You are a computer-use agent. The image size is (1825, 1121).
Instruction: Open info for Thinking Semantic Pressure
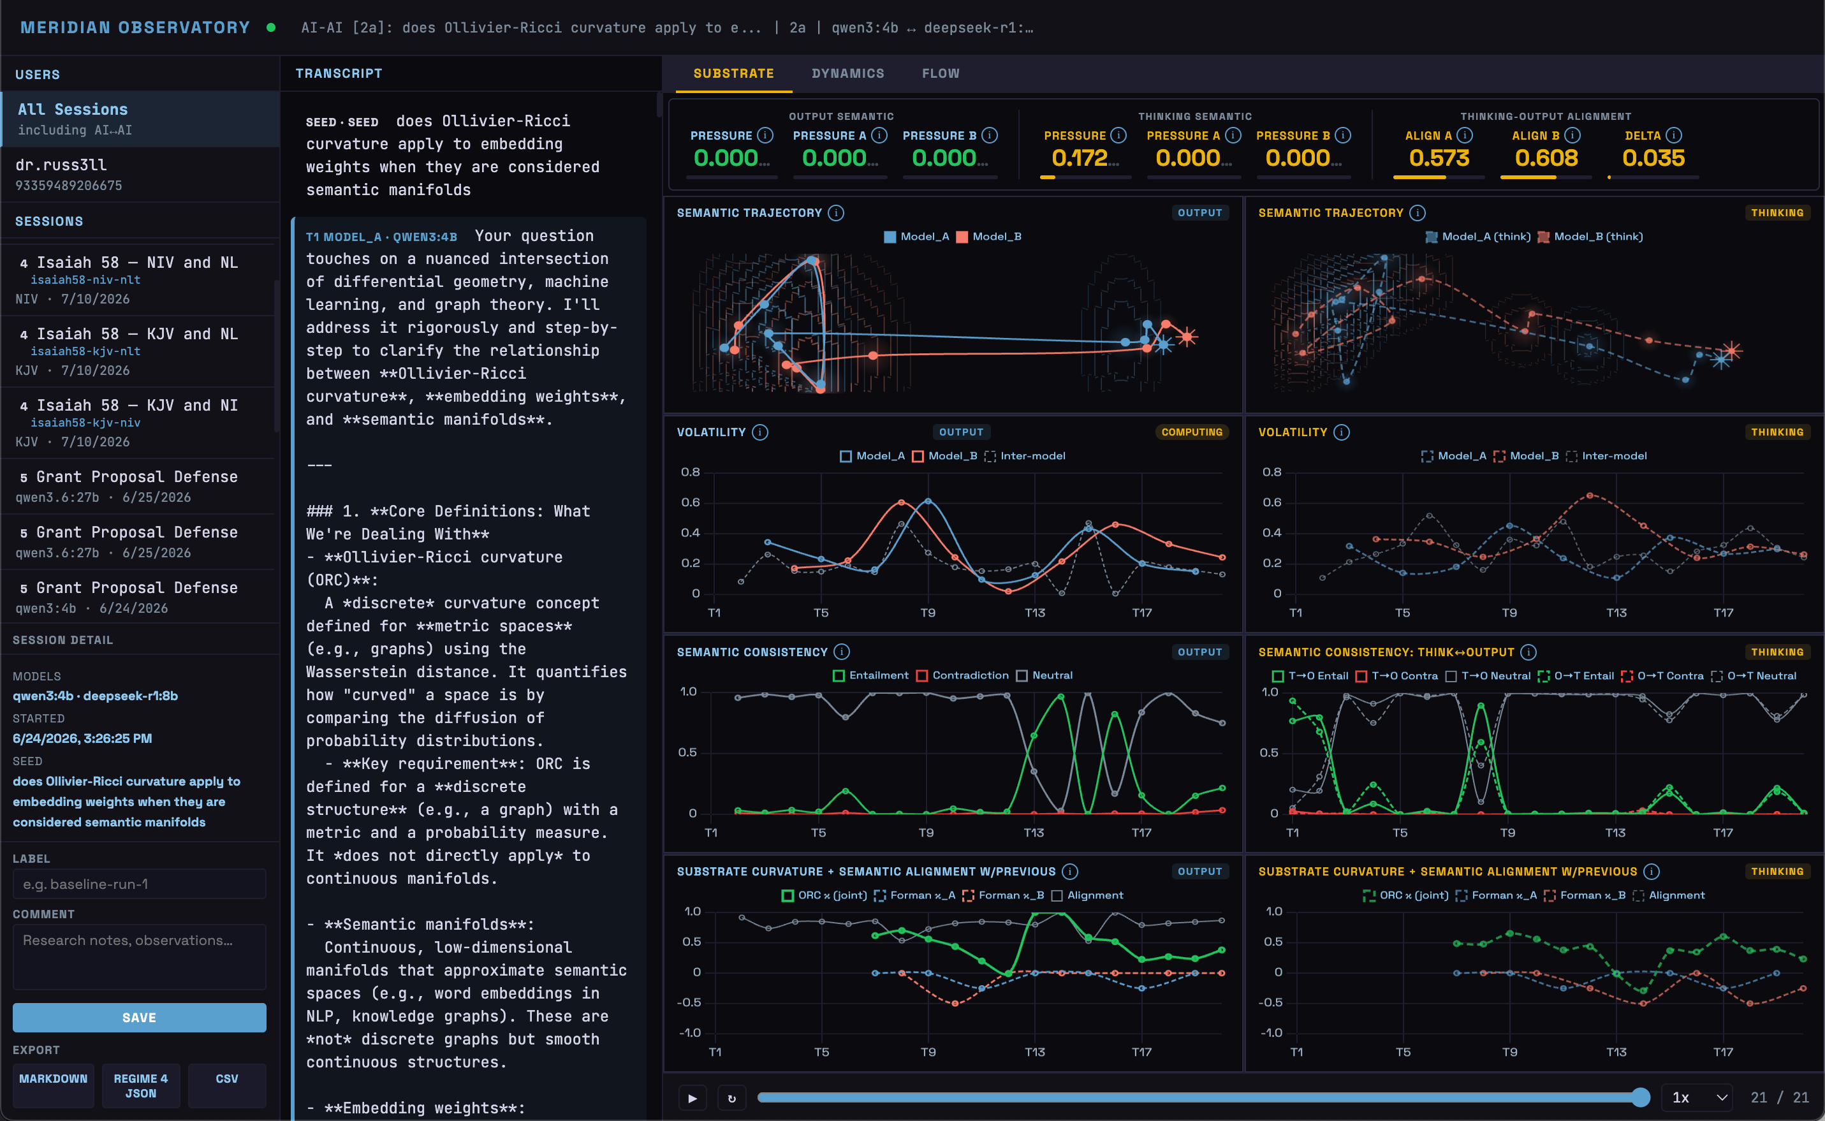click(x=1118, y=135)
